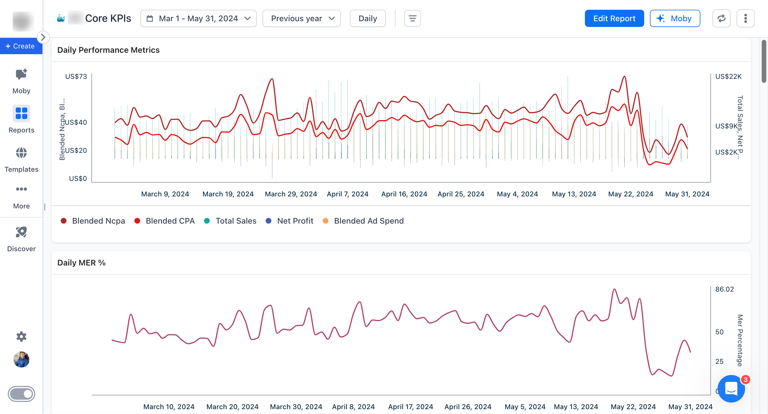Open the chat support bubble

(731, 389)
